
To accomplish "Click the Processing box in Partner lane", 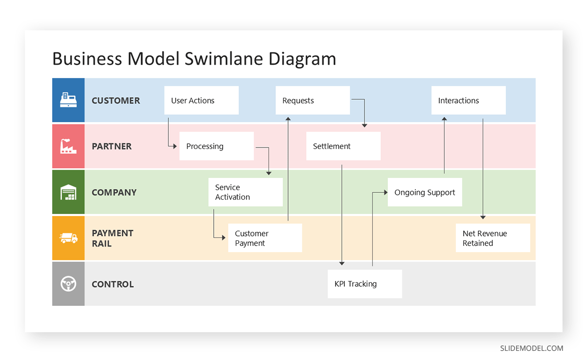I will coord(217,146).
